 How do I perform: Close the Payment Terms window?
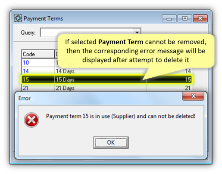tap(200, 18)
